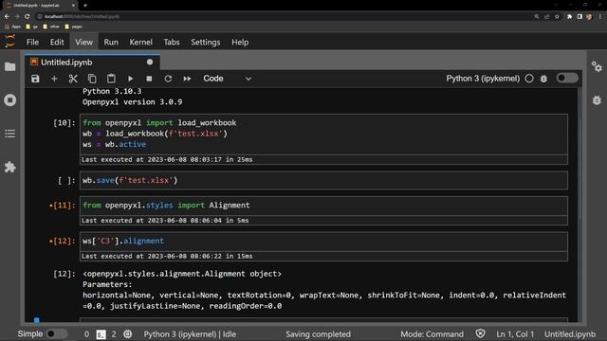This screenshot has width=607, height=341.
Task: Click 'Openpyxl version 3.0.9' output line
Action: 132,102
